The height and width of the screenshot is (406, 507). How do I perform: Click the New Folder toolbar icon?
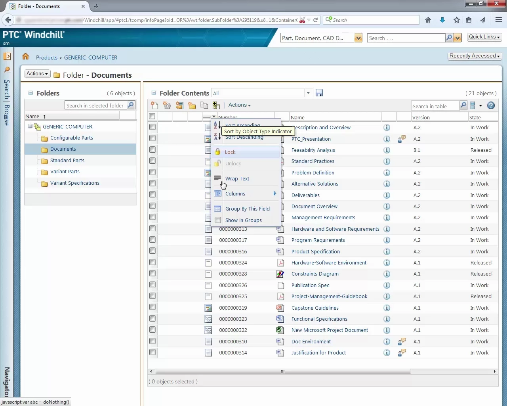192,105
